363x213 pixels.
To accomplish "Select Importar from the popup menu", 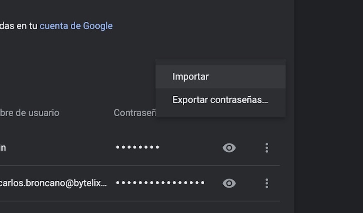I will 191,77.
